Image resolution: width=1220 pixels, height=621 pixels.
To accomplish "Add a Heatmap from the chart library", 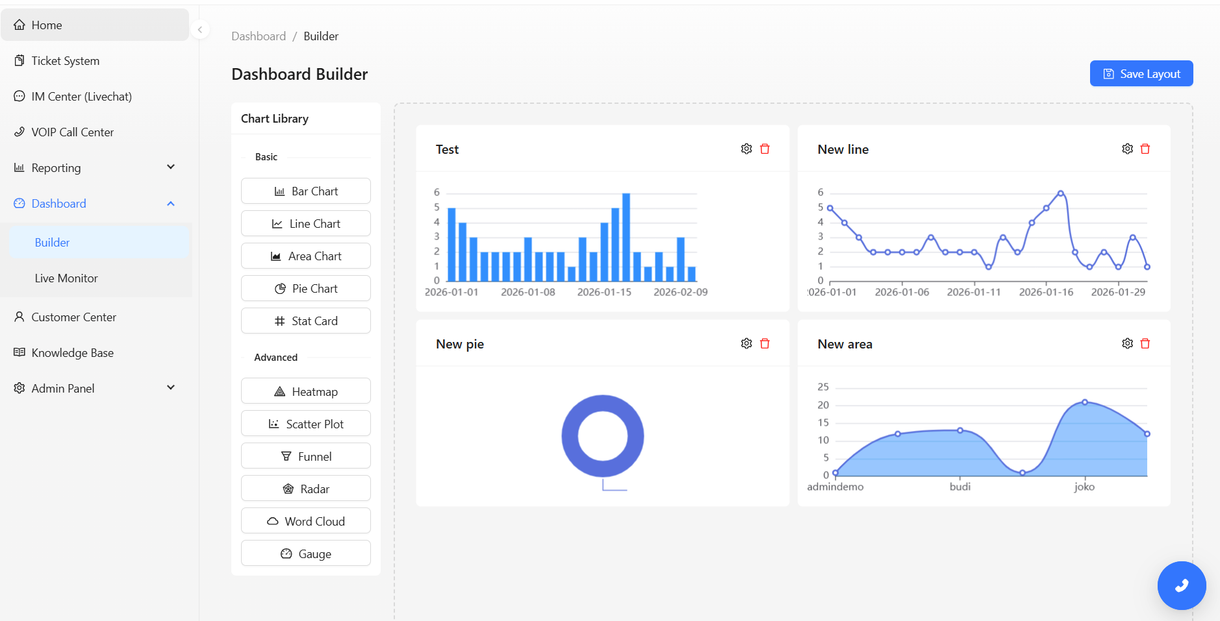I will tap(305, 391).
